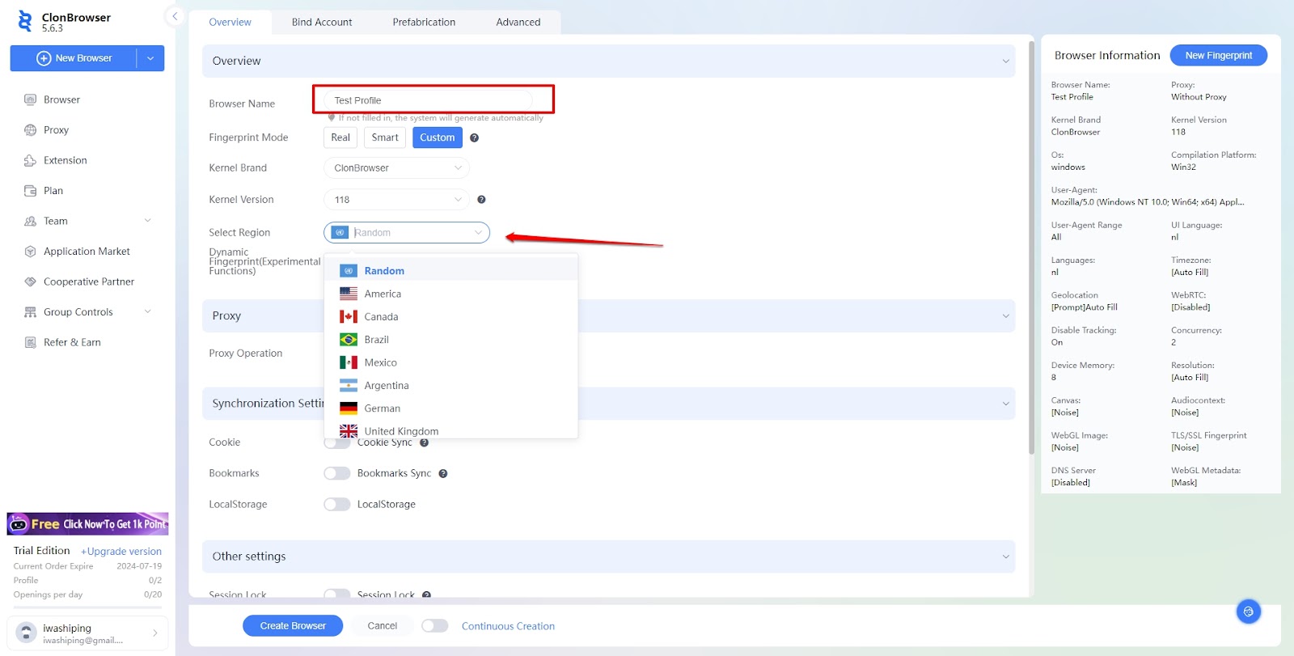This screenshot has width=1294, height=656.
Task: Click the Bookmarks Sync help icon
Action: coord(442,474)
